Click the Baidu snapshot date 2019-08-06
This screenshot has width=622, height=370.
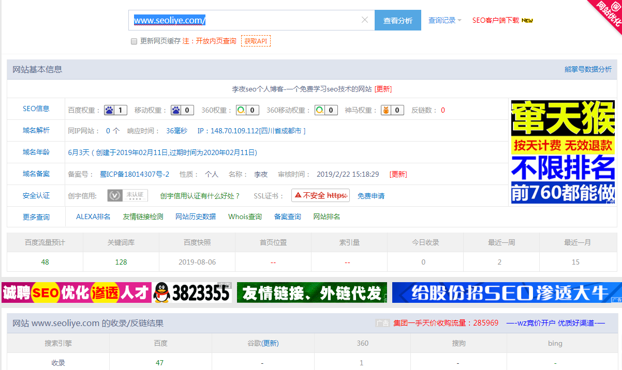[197, 262]
